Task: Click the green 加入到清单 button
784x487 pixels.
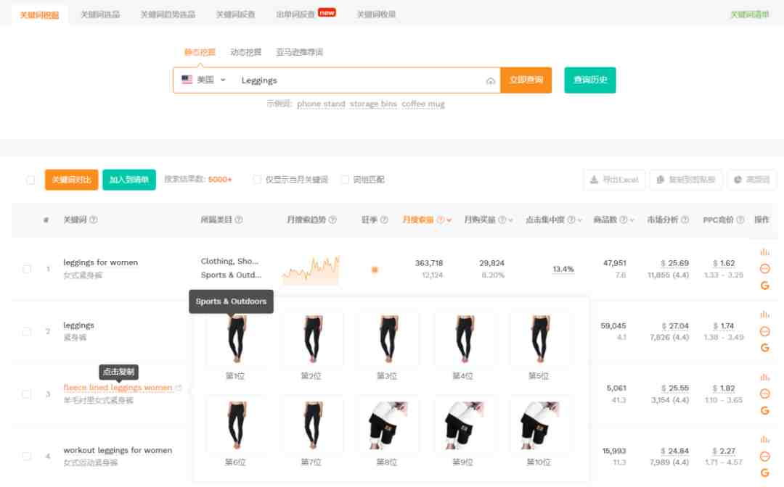Action: coord(129,180)
